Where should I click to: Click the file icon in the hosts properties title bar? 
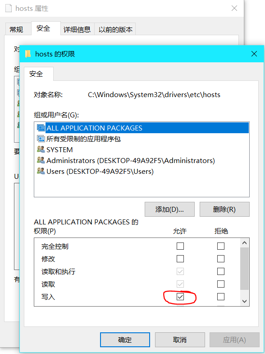[8, 8]
